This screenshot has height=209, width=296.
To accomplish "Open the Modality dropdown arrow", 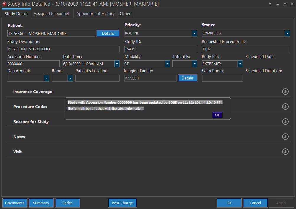I will [167, 64].
